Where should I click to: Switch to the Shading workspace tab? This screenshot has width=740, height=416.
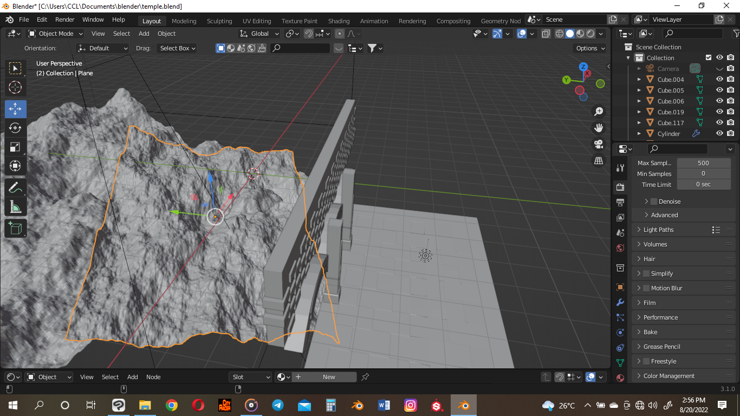339,21
